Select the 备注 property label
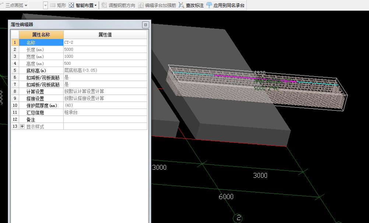This screenshot has width=369, height=223. point(41,119)
